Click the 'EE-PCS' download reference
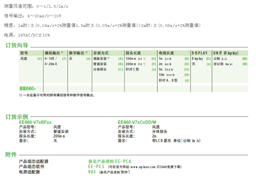The image size is (256, 179). pos(96,167)
